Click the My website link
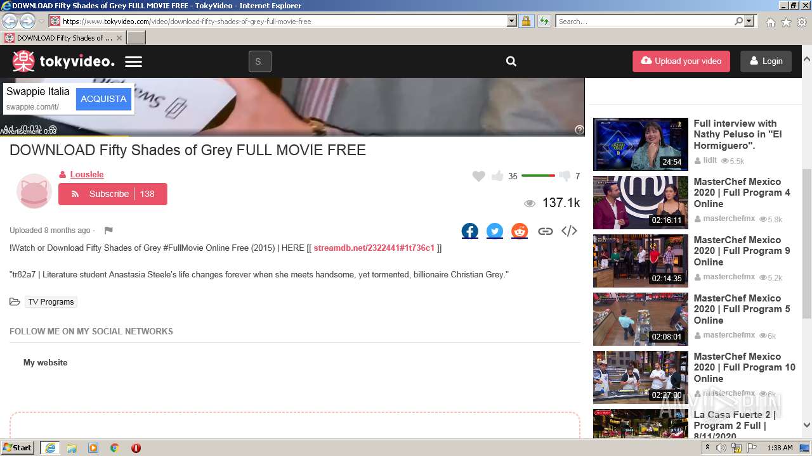Image resolution: width=812 pixels, height=456 pixels. [45, 362]
